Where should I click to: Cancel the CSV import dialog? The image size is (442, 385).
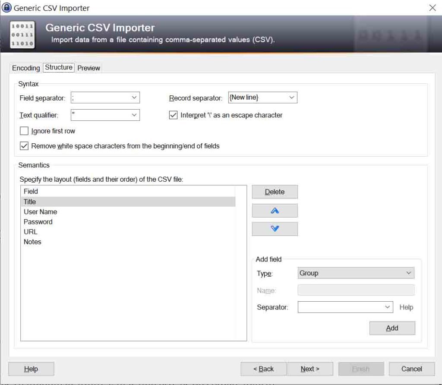click(411, 369)
